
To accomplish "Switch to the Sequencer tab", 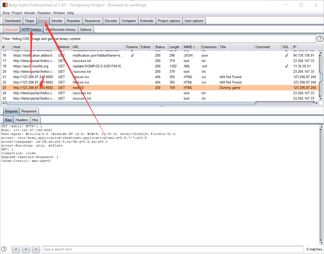I will [x=93, y=21].
